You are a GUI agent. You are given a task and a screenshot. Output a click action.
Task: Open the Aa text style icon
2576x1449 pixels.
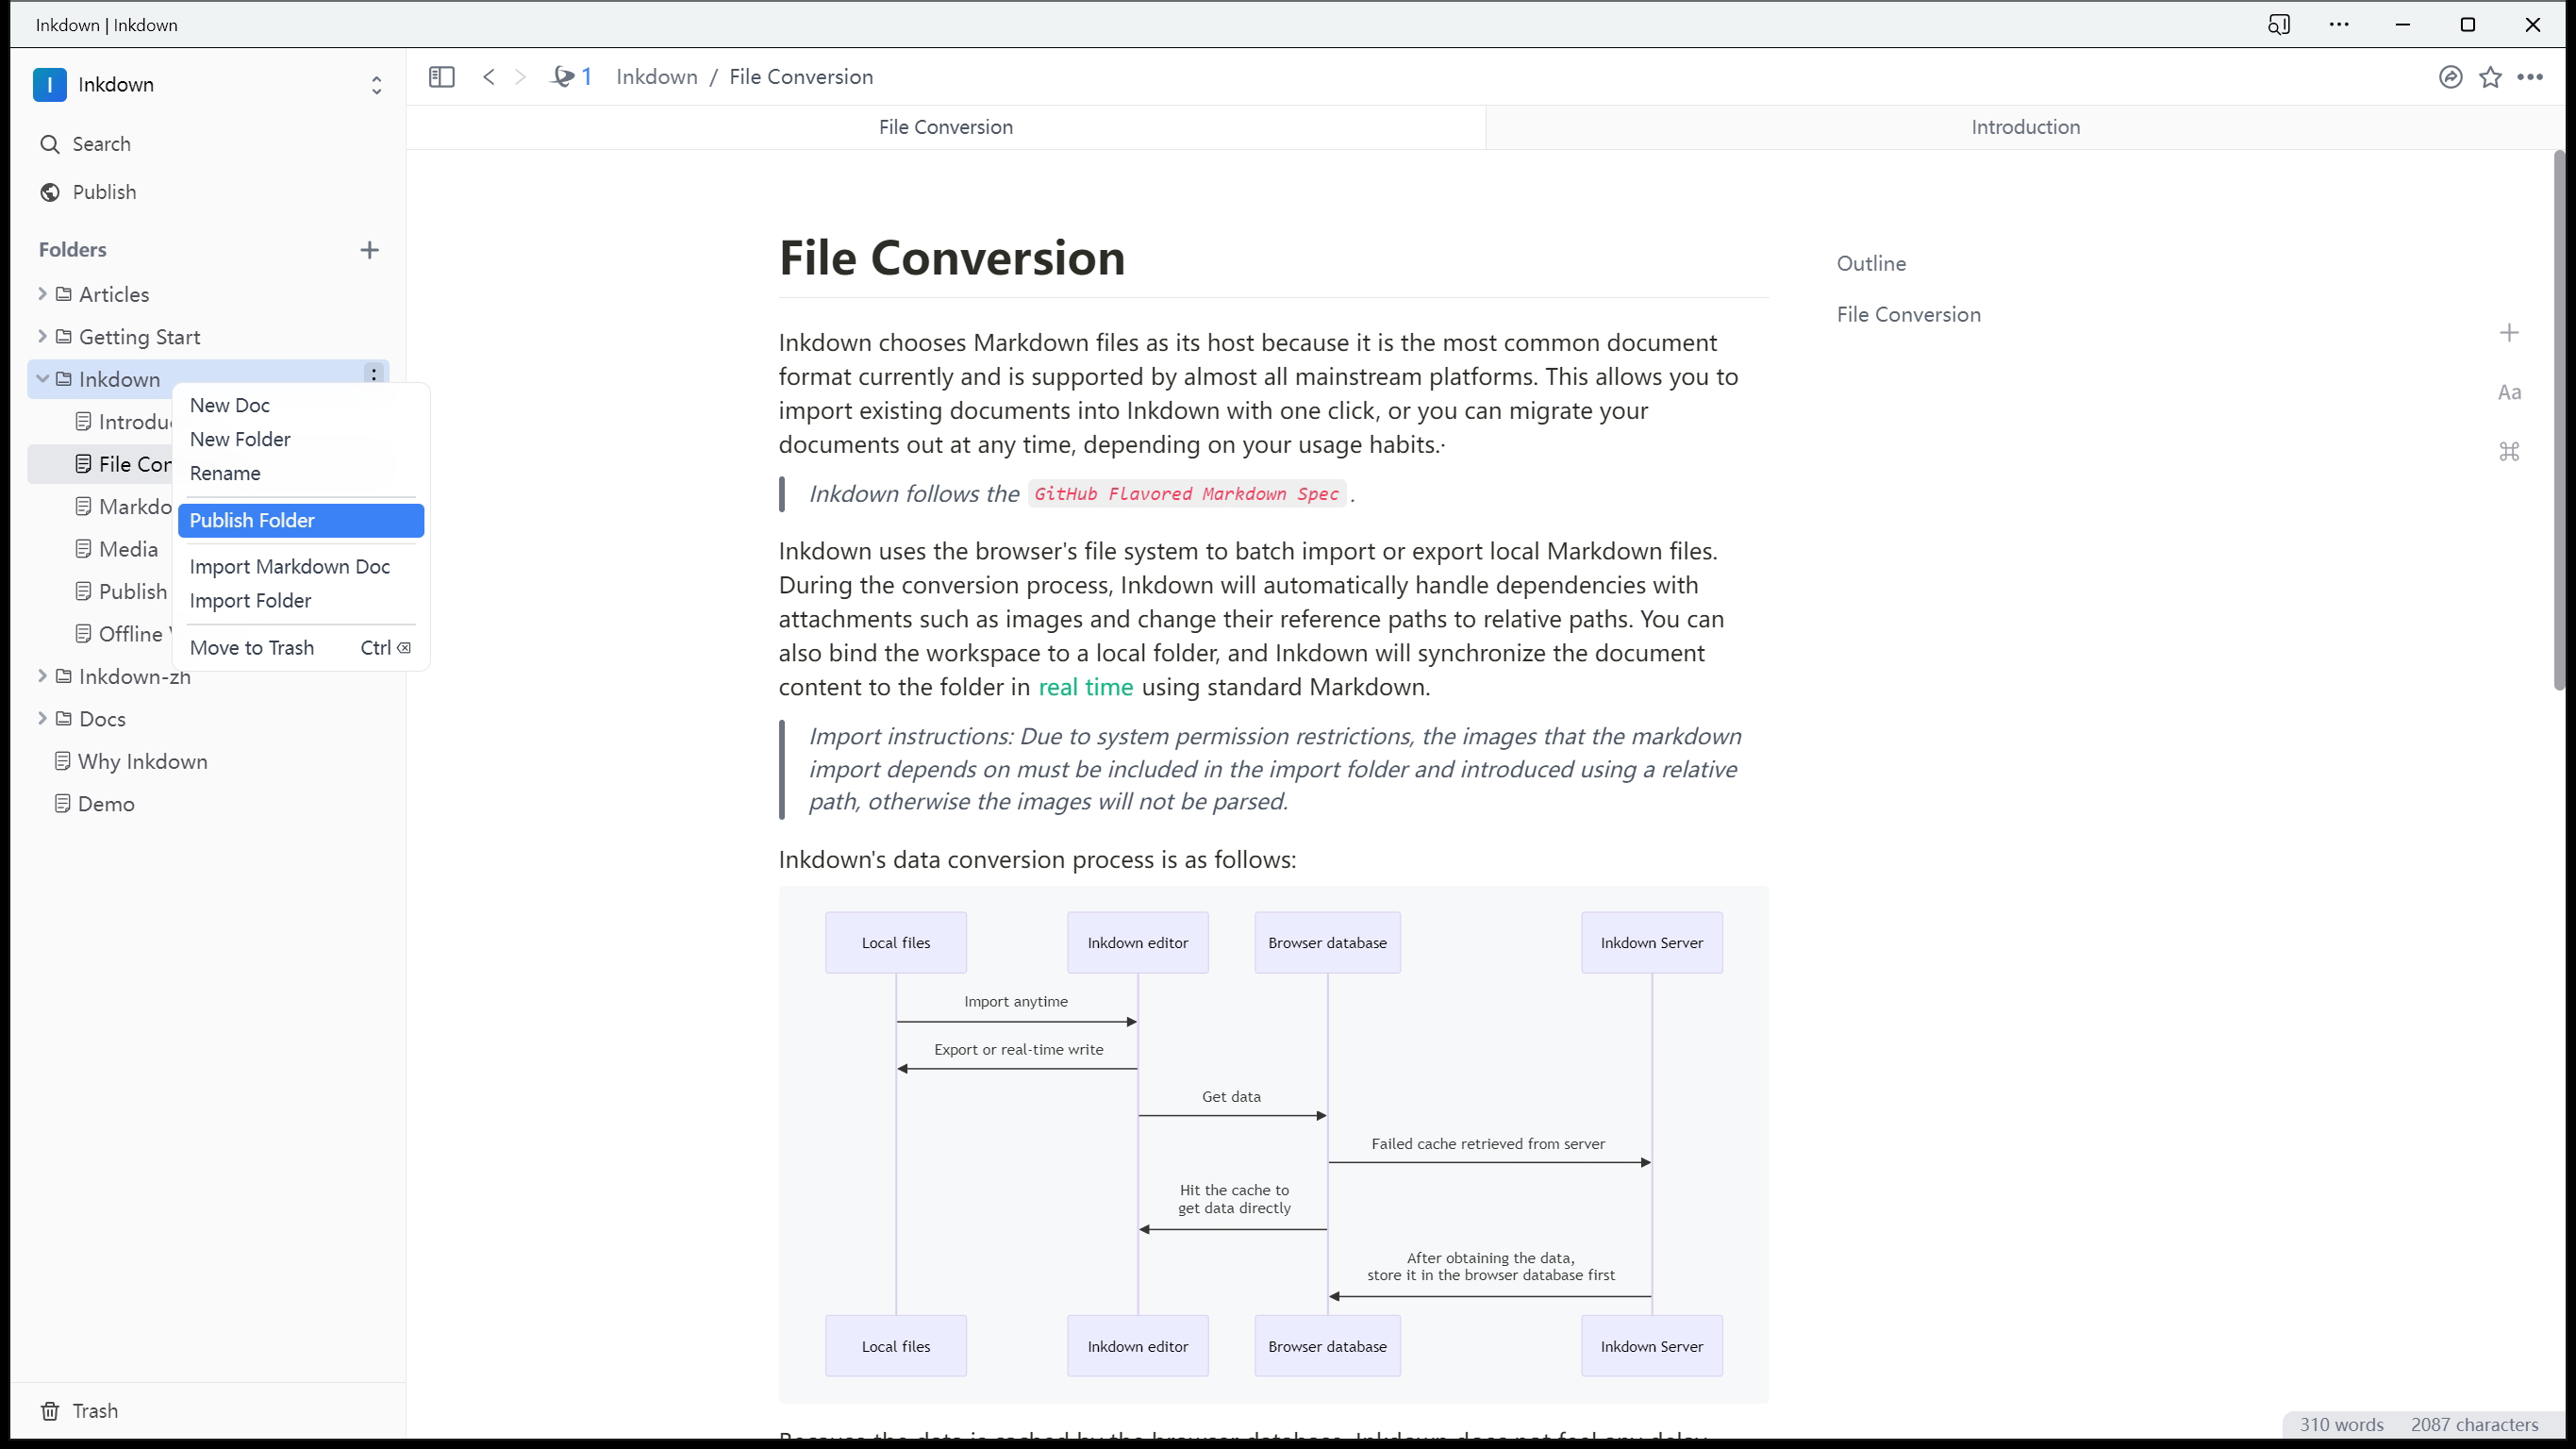[x=2509, y=392]
